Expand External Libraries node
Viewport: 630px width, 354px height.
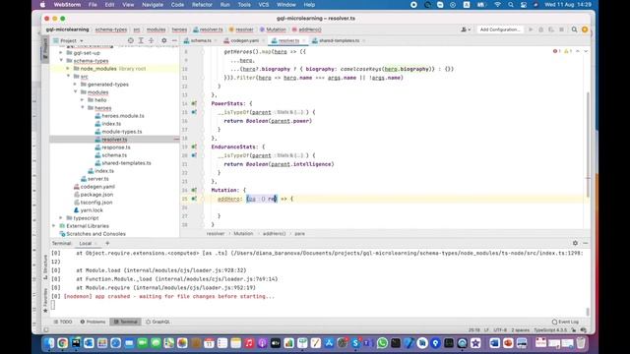(x=54, y=225)
